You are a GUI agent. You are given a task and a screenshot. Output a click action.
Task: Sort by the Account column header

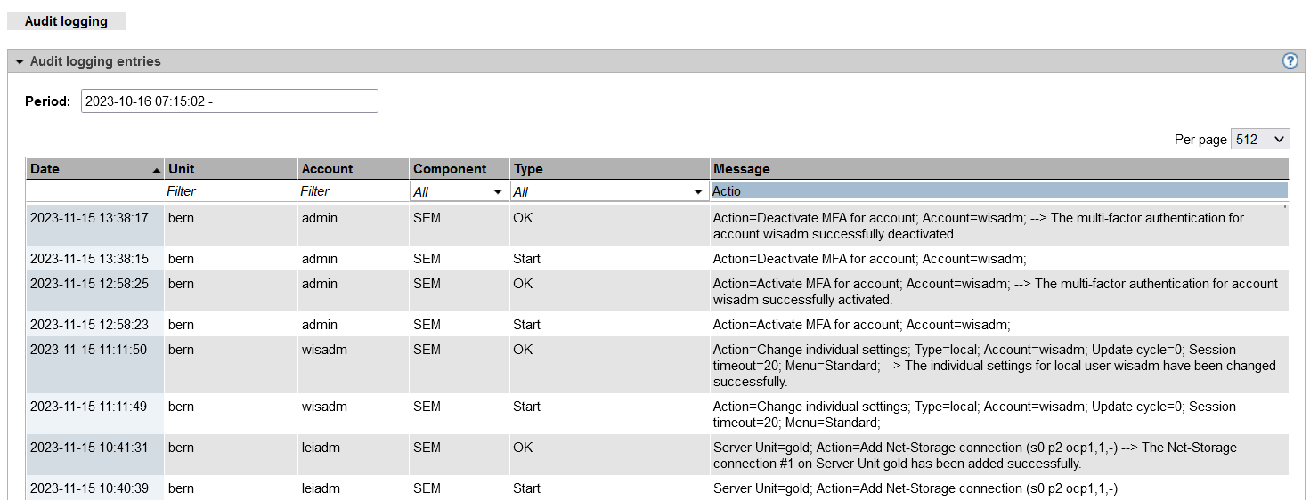tap(327, 169)
